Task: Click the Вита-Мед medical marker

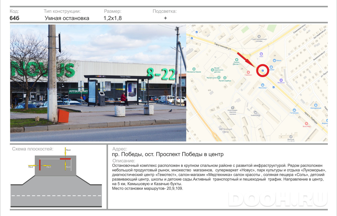Action: 306,123
